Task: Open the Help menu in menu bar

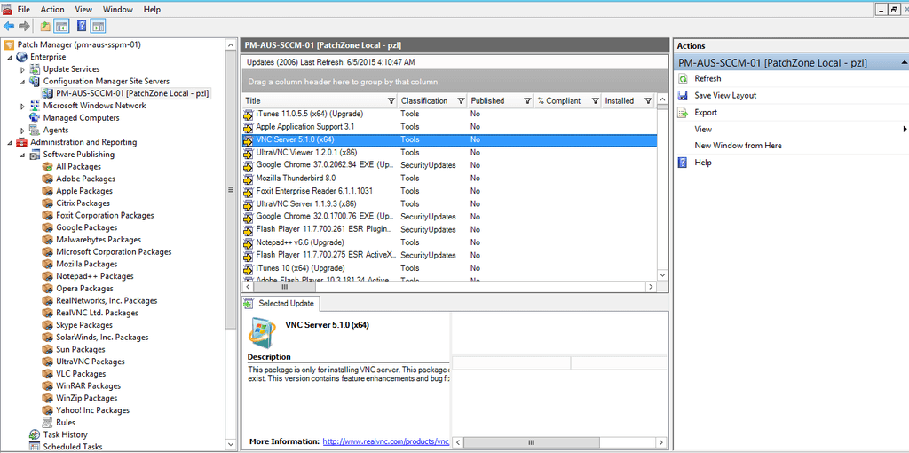Action: point(152,9)
